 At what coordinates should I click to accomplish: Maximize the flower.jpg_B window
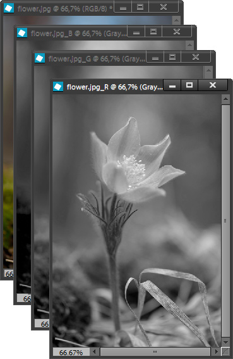coord(153,32)
